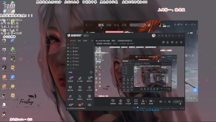Switch to the 音乐 tab in the music window

[x=101, y=25]
